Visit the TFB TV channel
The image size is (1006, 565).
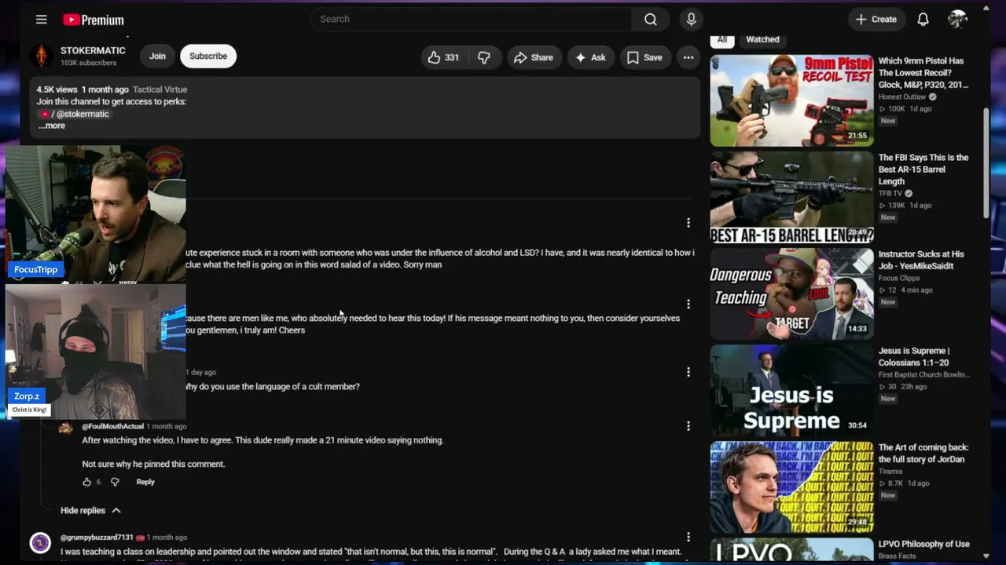[x=890, y=193]
